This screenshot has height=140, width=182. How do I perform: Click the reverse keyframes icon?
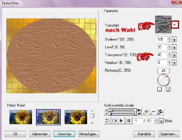tap(160, 112)
